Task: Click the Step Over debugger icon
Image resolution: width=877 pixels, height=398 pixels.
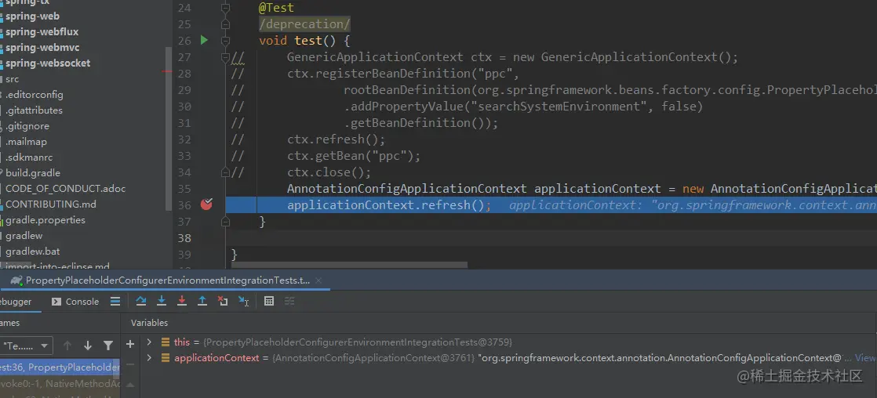Action: click(141, 302)
